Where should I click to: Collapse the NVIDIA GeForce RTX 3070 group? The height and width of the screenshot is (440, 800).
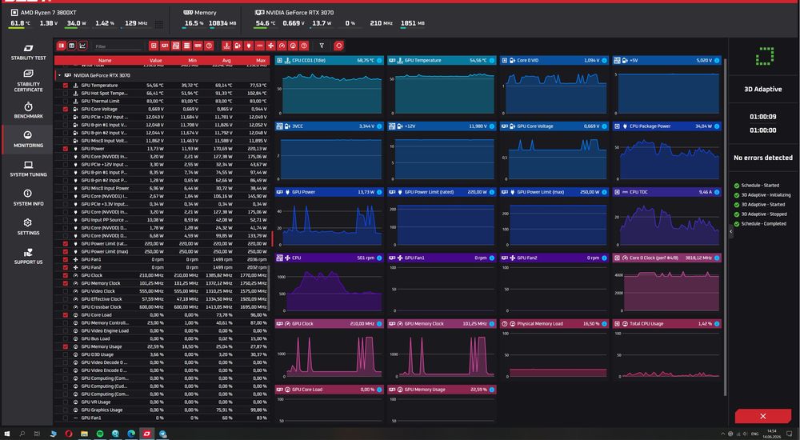tap(59, 75)
